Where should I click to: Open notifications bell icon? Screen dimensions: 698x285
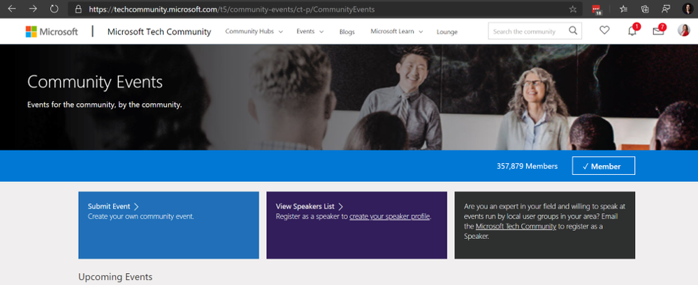click(x=632, y=31)
